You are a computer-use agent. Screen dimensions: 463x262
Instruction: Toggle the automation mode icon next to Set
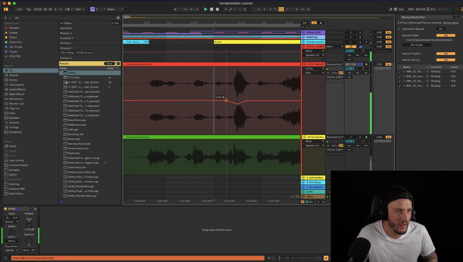click(x=314, y=23)
